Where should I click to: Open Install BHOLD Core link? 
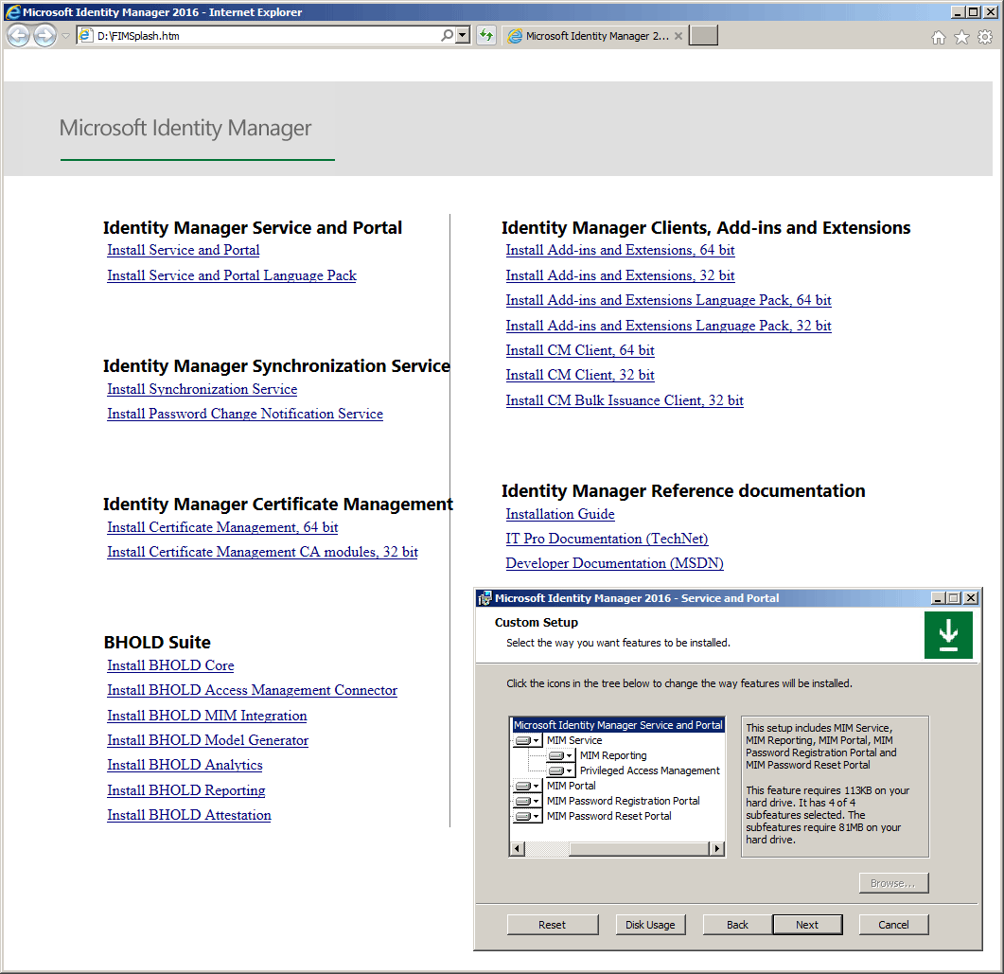170,666
